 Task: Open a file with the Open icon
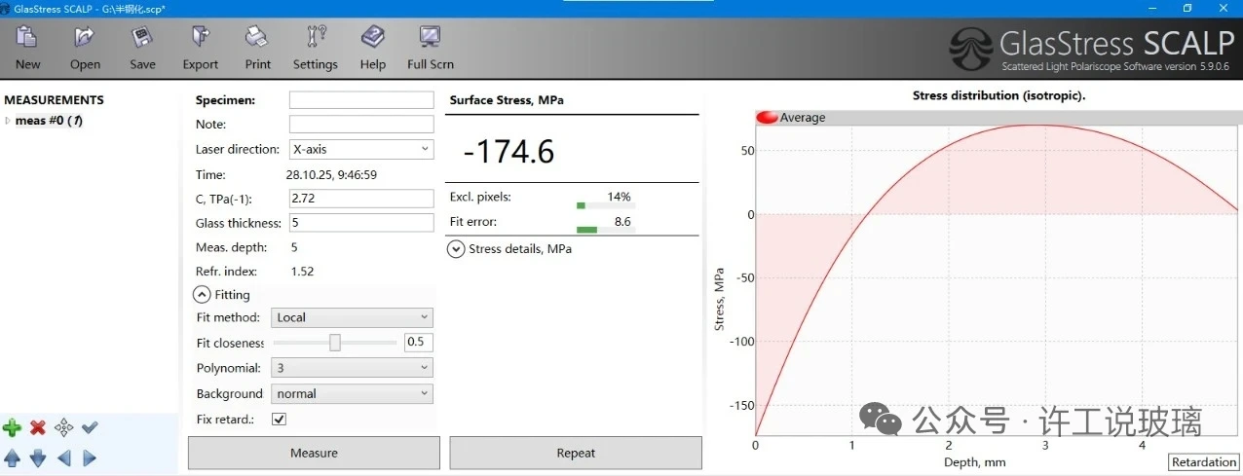click(x=85, y=38)
